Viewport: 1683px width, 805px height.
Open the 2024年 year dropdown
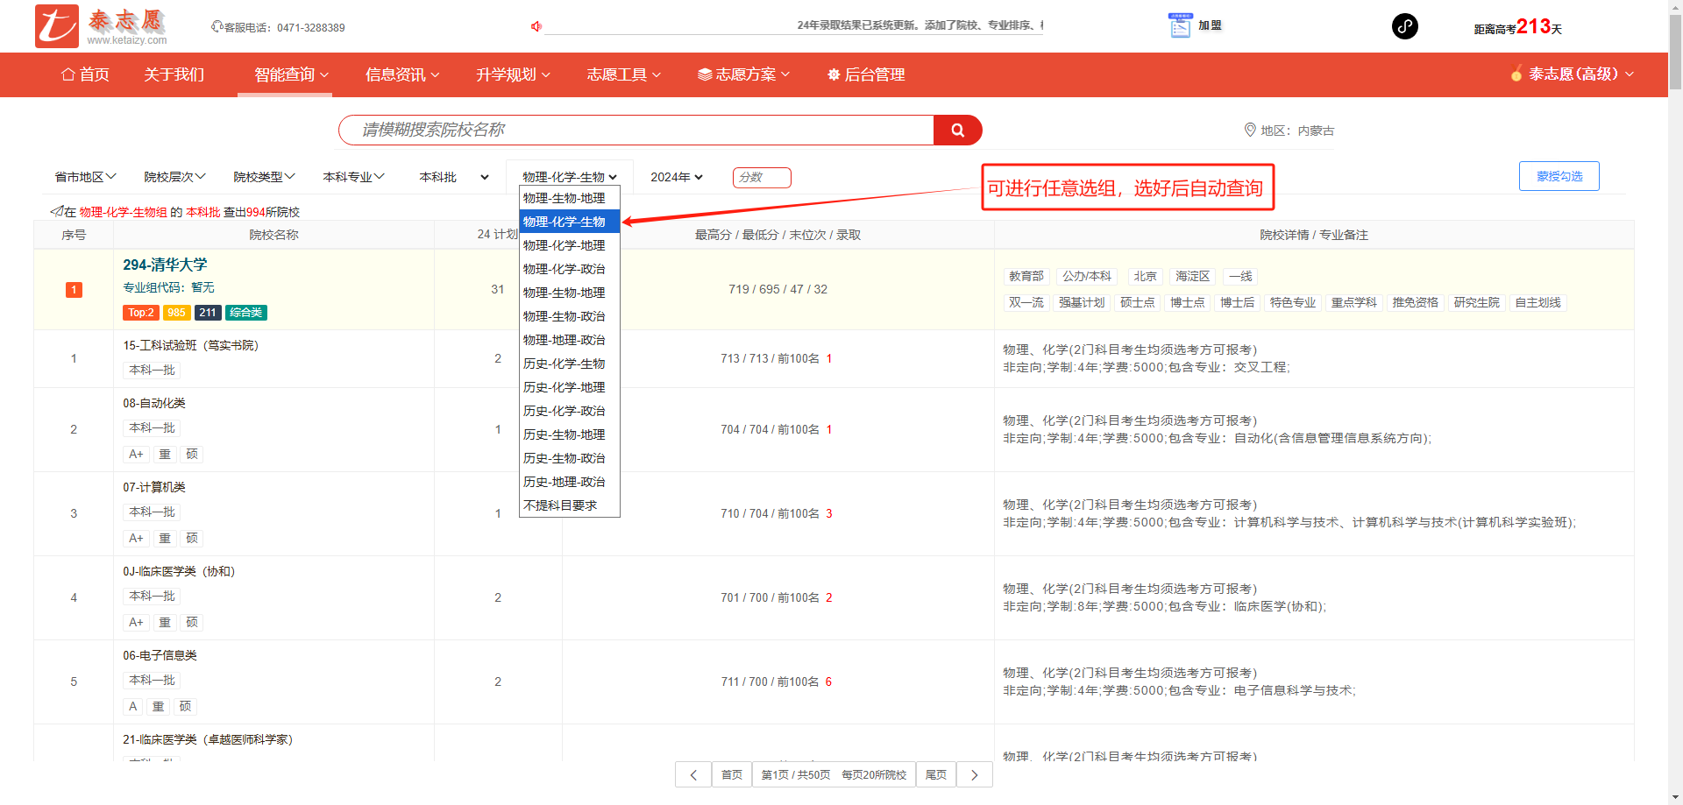(676, 177)
